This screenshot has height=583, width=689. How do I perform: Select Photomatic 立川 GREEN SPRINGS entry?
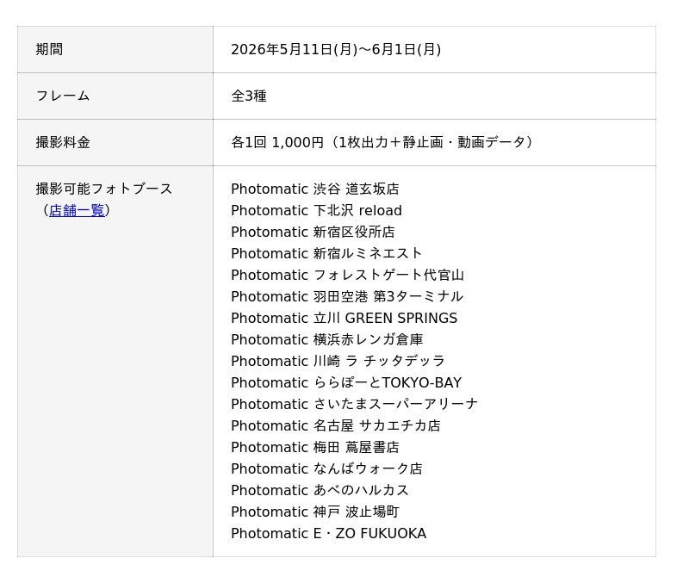pos(344,318)
